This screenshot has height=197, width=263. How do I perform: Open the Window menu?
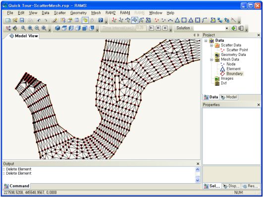(156, 13)
